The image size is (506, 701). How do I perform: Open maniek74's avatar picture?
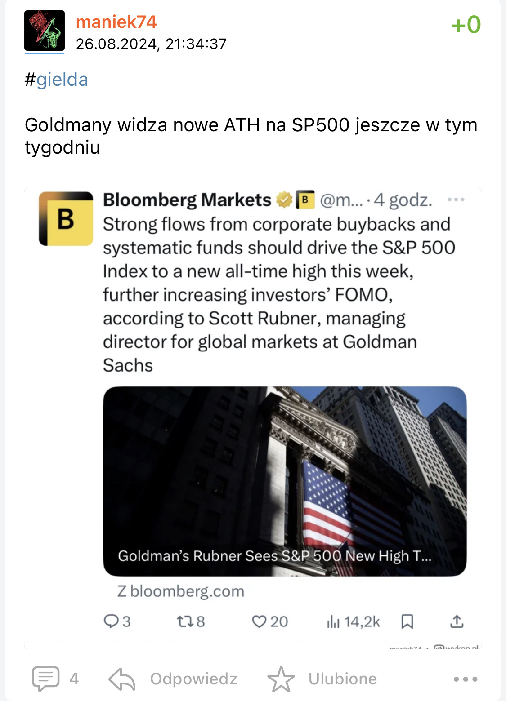pos(45,31)
